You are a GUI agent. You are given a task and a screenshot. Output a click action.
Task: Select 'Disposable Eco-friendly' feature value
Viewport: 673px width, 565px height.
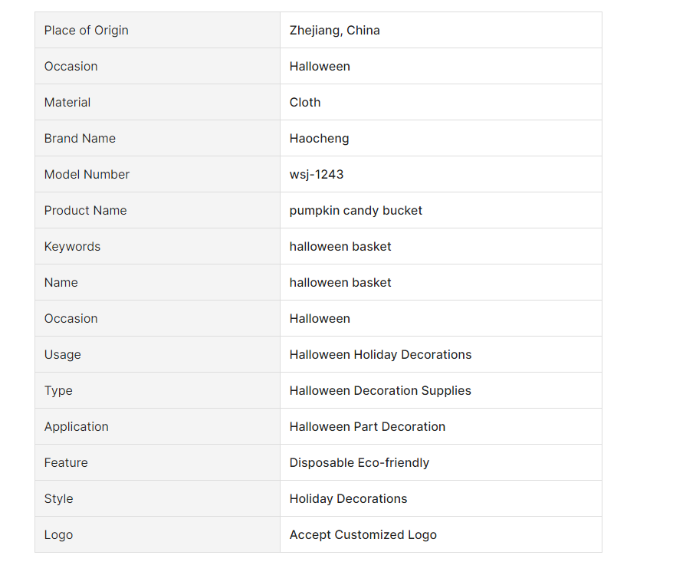(359, 463)
